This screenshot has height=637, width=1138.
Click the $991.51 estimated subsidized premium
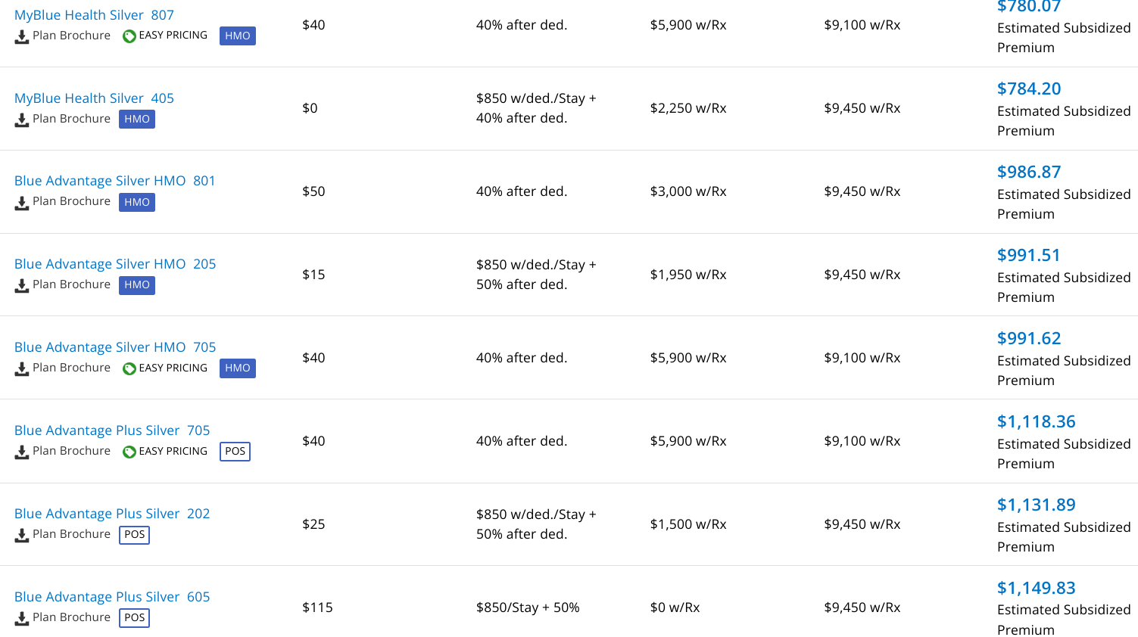(x=1028, y=255)
